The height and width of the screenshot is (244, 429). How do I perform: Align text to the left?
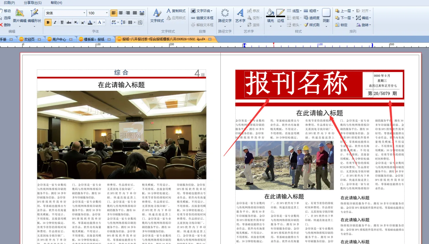tap(114, 13)
